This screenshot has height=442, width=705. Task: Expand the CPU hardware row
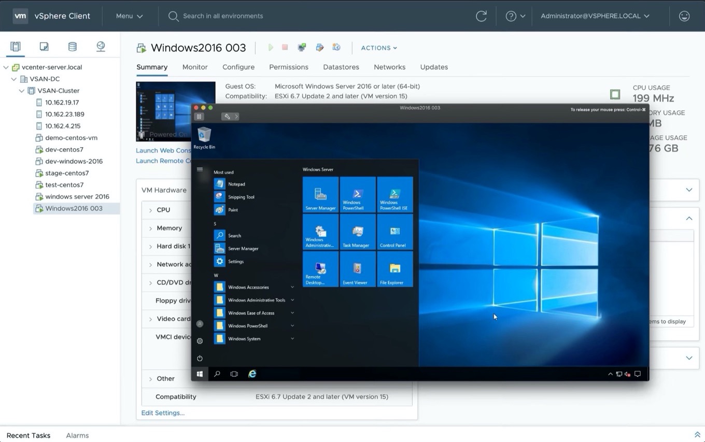pyautogui.click(x=150, y=210)
